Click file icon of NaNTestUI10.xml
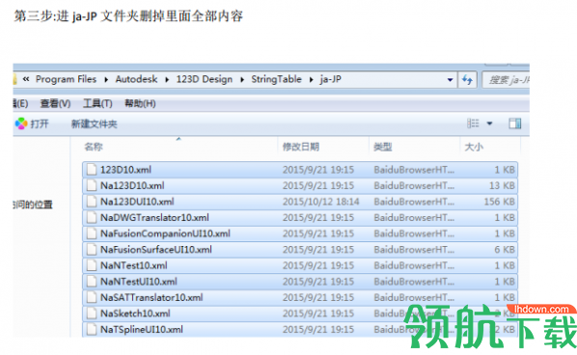577x355 pixels. pyautogui.click(x=92, y=282)
